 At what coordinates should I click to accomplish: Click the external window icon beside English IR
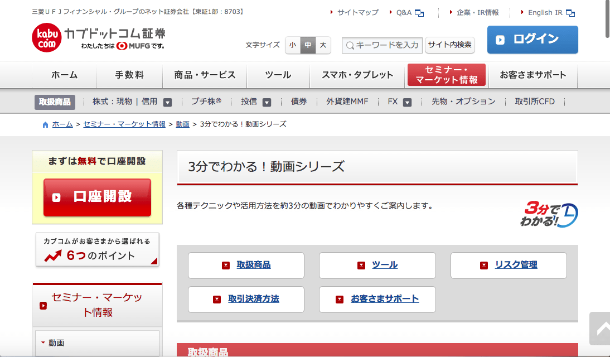570,13
